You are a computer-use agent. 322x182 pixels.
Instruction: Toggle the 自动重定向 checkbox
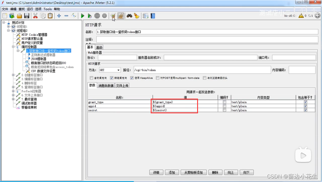(x=91, y=78)
